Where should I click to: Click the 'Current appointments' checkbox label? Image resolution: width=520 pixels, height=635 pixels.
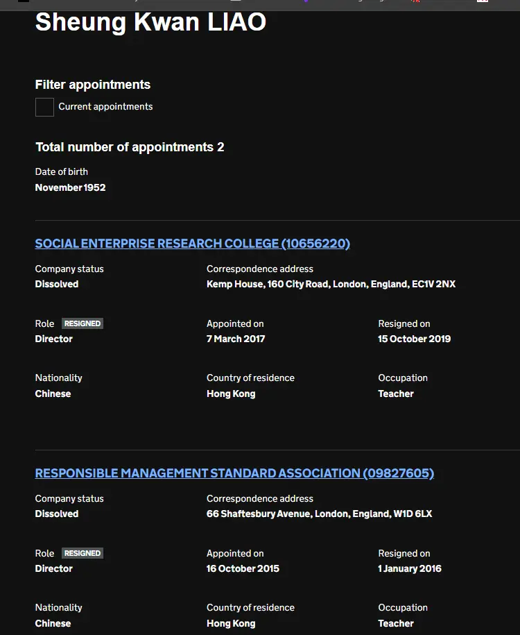(105, 106)
